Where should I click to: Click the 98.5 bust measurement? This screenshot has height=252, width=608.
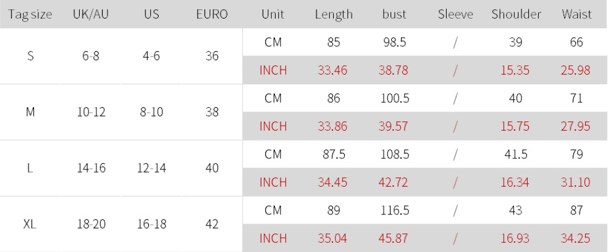tap(395, 43)
